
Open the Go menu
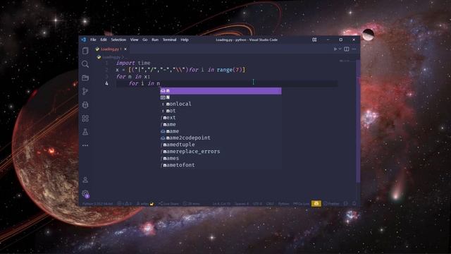[145, 40]
